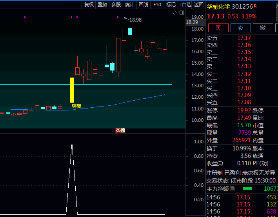278x217 pixels.
Task: Click the tick row with volume 132
Action: pos(242,204)
